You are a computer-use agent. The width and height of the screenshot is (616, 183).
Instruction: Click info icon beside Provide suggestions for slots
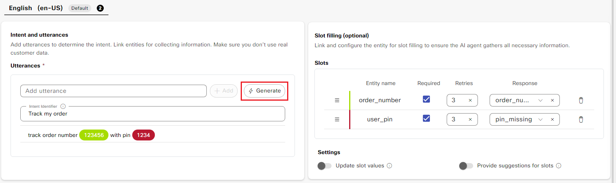coord(559,166)
